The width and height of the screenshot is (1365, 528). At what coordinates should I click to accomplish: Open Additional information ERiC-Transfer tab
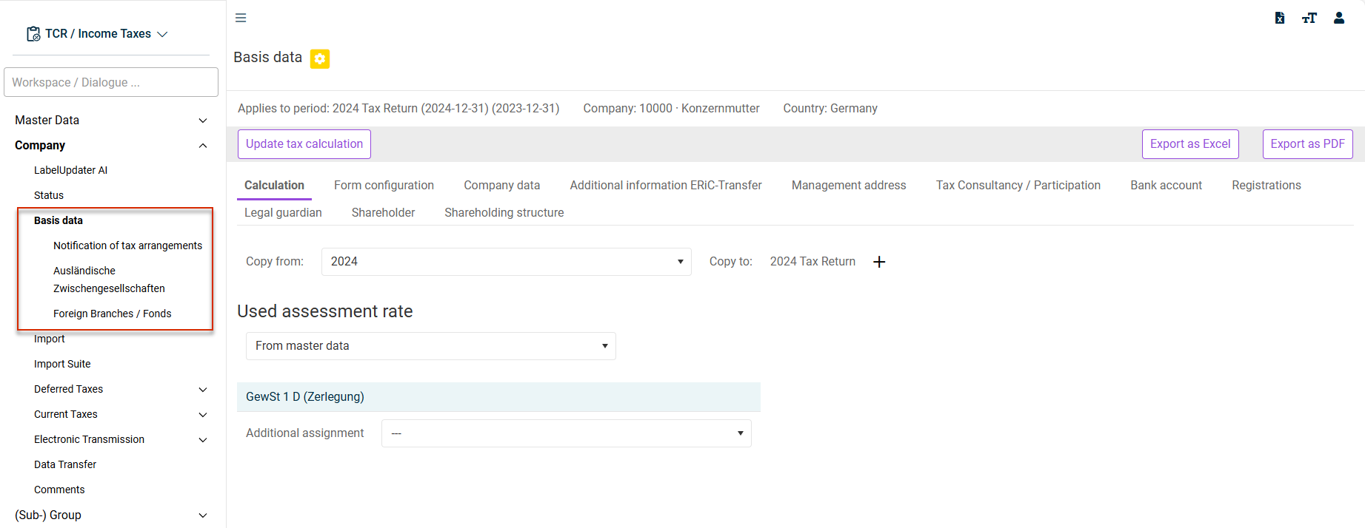666,185
